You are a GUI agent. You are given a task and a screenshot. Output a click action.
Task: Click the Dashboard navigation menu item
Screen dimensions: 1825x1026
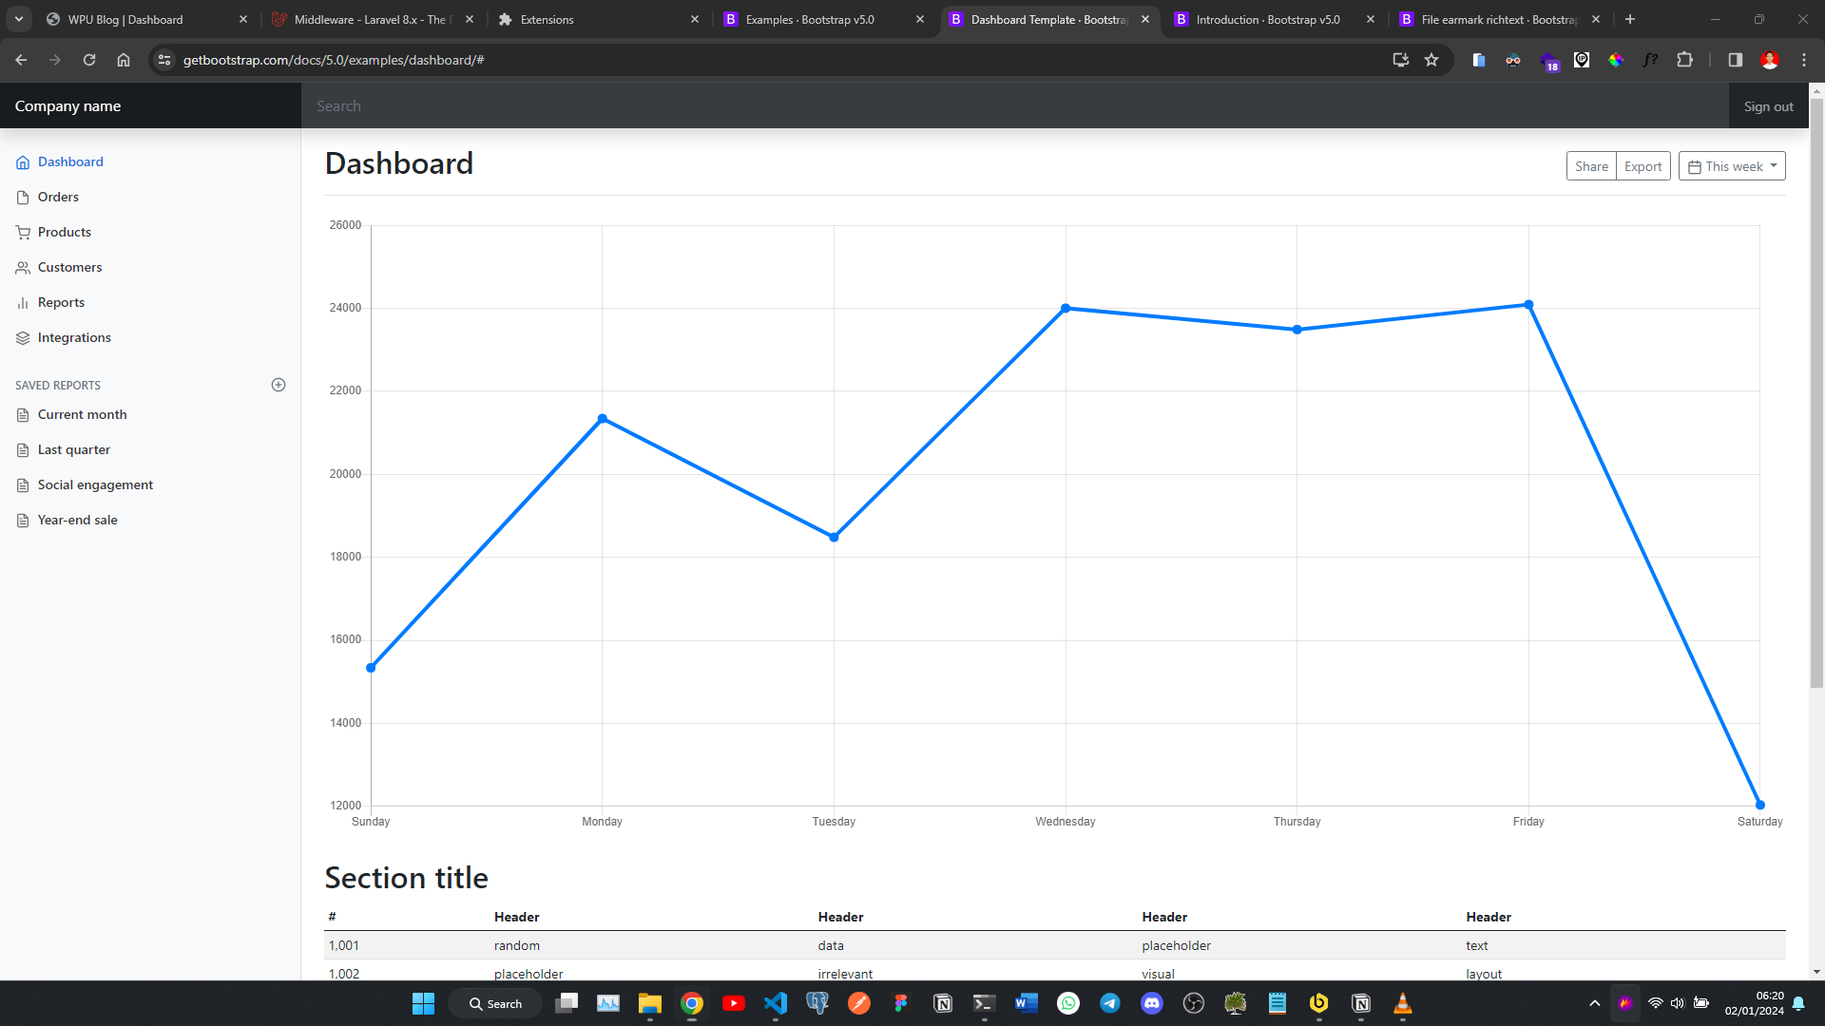(70, 161)
